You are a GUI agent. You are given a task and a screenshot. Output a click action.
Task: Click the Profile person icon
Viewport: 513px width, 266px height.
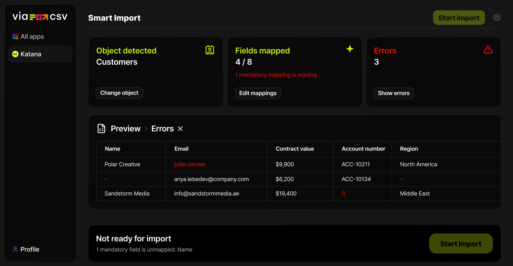15,249
